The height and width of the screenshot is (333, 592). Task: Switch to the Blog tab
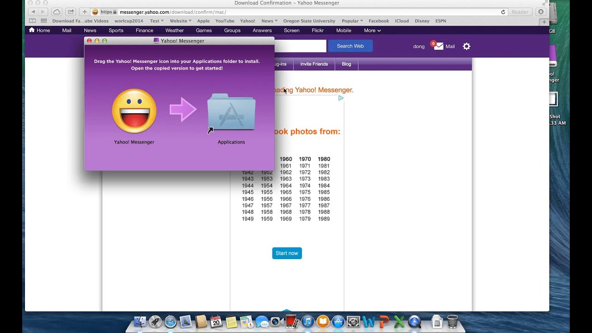point(346,64)
